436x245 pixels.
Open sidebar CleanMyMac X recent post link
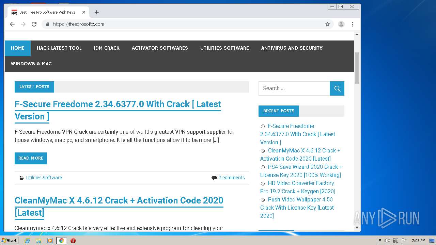click(x=300, y=154)
